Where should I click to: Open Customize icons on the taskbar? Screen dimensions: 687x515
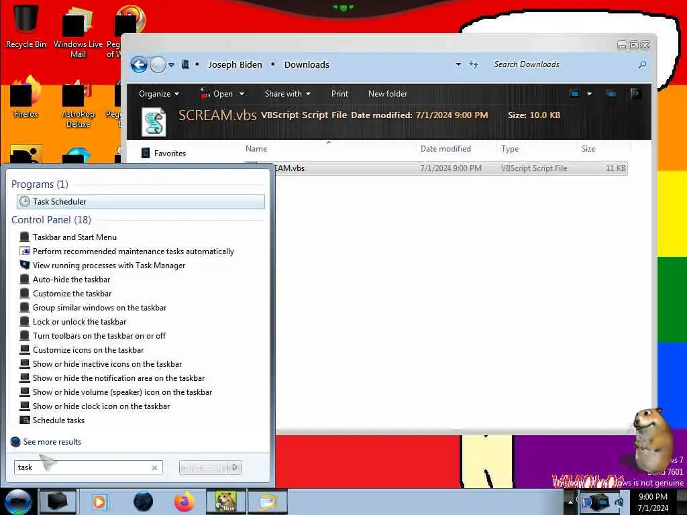click(x=82, y=350)
